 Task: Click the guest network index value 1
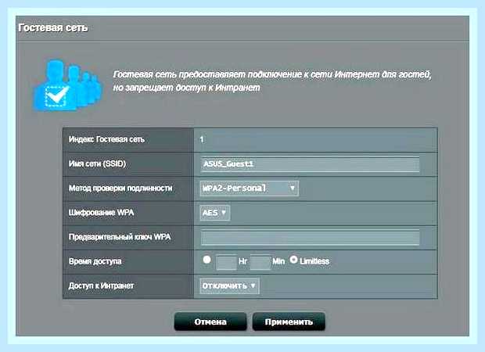(x=202, y=139)
